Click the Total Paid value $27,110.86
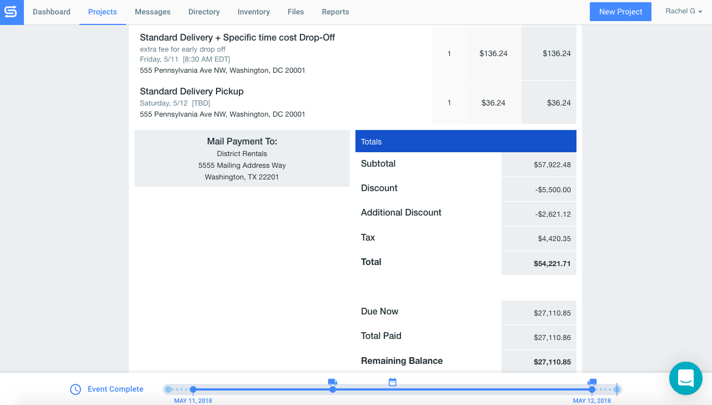 pyautogui.click(x=552, y=337)
